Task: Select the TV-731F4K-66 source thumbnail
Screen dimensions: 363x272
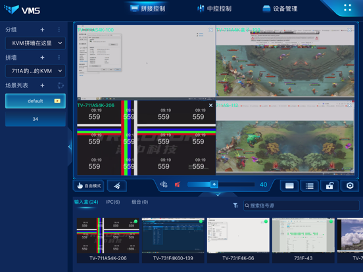Action: tap(238, 240)
